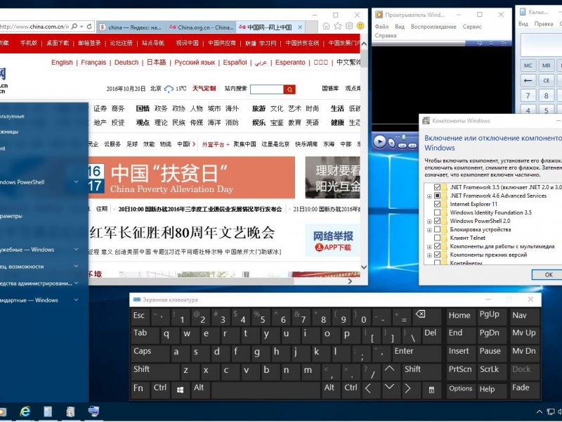The width and height of the screenshot is (562, 422).
Task: Click the Windows logo key on keyboard
Action: tap(180, 390)
